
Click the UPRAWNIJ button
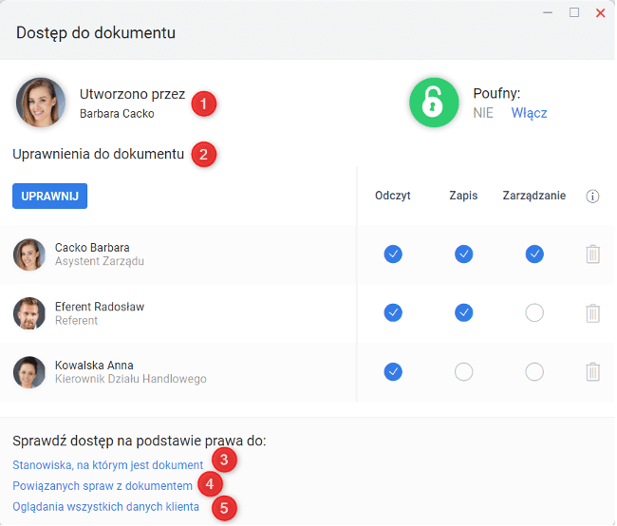[49, 197]
